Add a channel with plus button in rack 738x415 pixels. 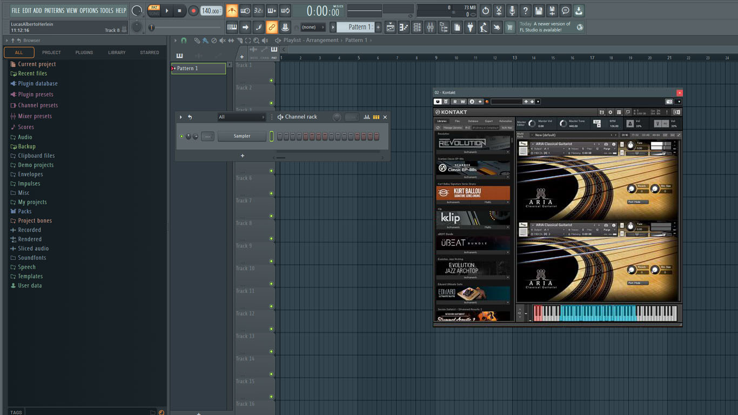[243, 156]
